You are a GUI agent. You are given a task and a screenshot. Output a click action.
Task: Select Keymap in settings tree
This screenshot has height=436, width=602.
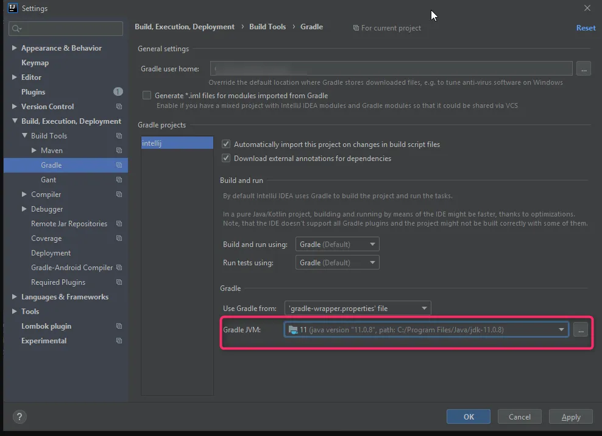(35, 63)
